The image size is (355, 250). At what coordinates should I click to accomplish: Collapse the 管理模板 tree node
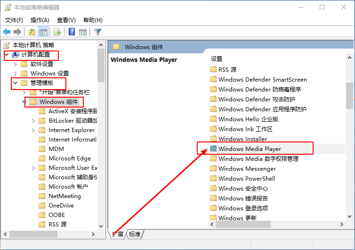click(15, 83)
